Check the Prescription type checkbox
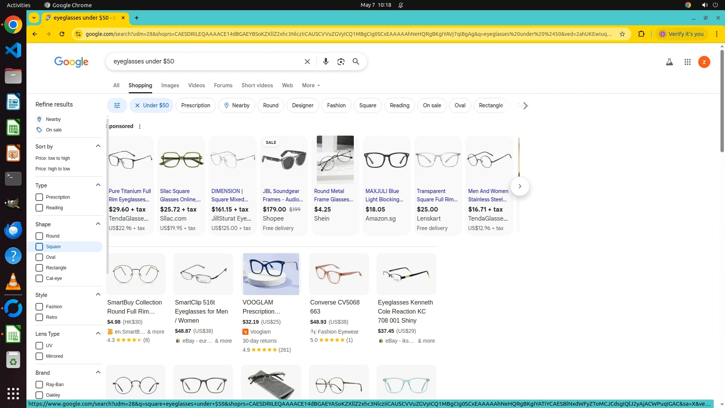The width and height of the screenshot is (725, 408). 39,197
